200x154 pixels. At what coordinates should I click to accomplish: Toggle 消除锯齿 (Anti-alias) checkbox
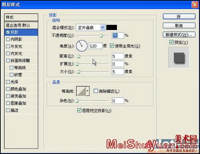pyautogui.click(x=96, y=91)
